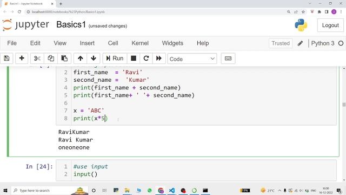
Task: Open File Explorer from the taskbar
Action: pyautogui.click(x=127, y=190)
